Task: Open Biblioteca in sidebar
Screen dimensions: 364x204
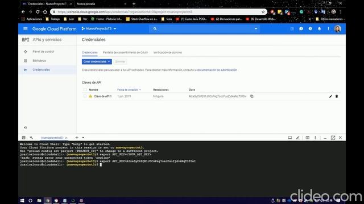Action: tap(39, 61)
